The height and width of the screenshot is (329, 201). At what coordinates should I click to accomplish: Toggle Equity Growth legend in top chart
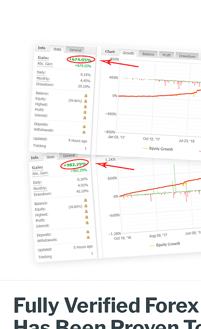[158, 148]
